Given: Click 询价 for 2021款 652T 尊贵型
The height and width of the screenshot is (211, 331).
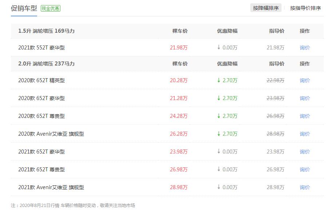Looking at the screenshot, I should pos(304,170).
